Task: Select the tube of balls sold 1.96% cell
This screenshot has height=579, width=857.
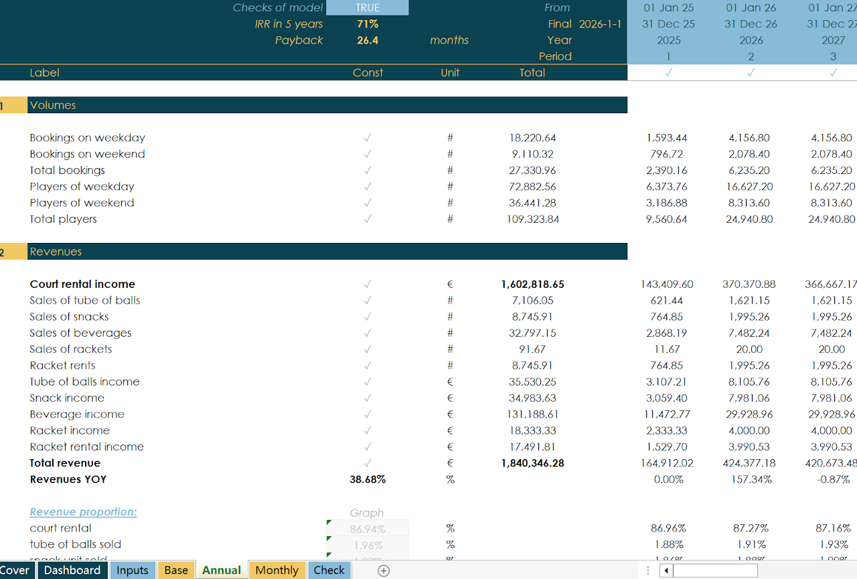Action: [x=368, y=544]
